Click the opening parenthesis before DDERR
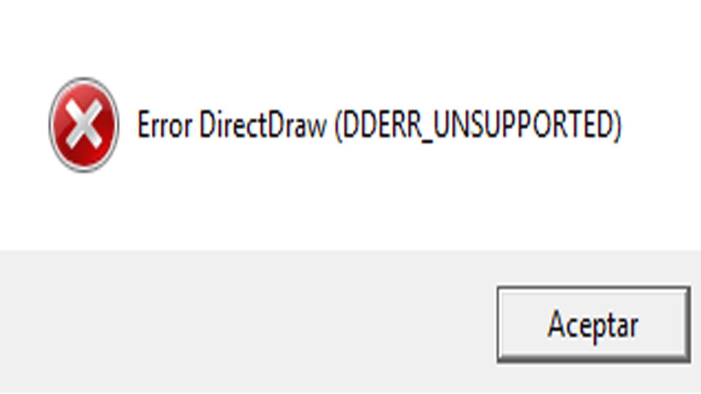 coord(338,126)
